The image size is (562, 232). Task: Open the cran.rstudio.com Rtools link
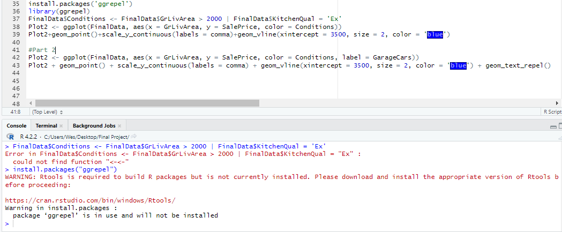tap(91, 200)
